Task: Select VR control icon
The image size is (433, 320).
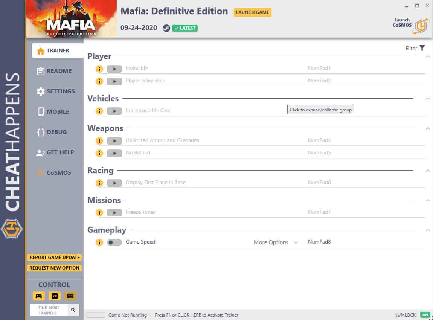Action: pos(54,296)
